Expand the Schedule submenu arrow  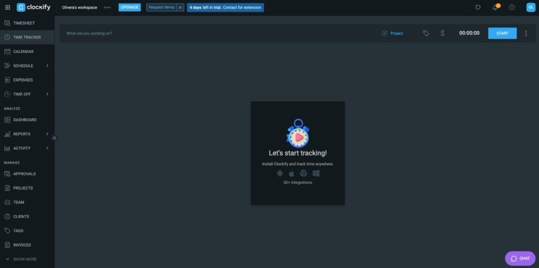[x=47, y=65]
